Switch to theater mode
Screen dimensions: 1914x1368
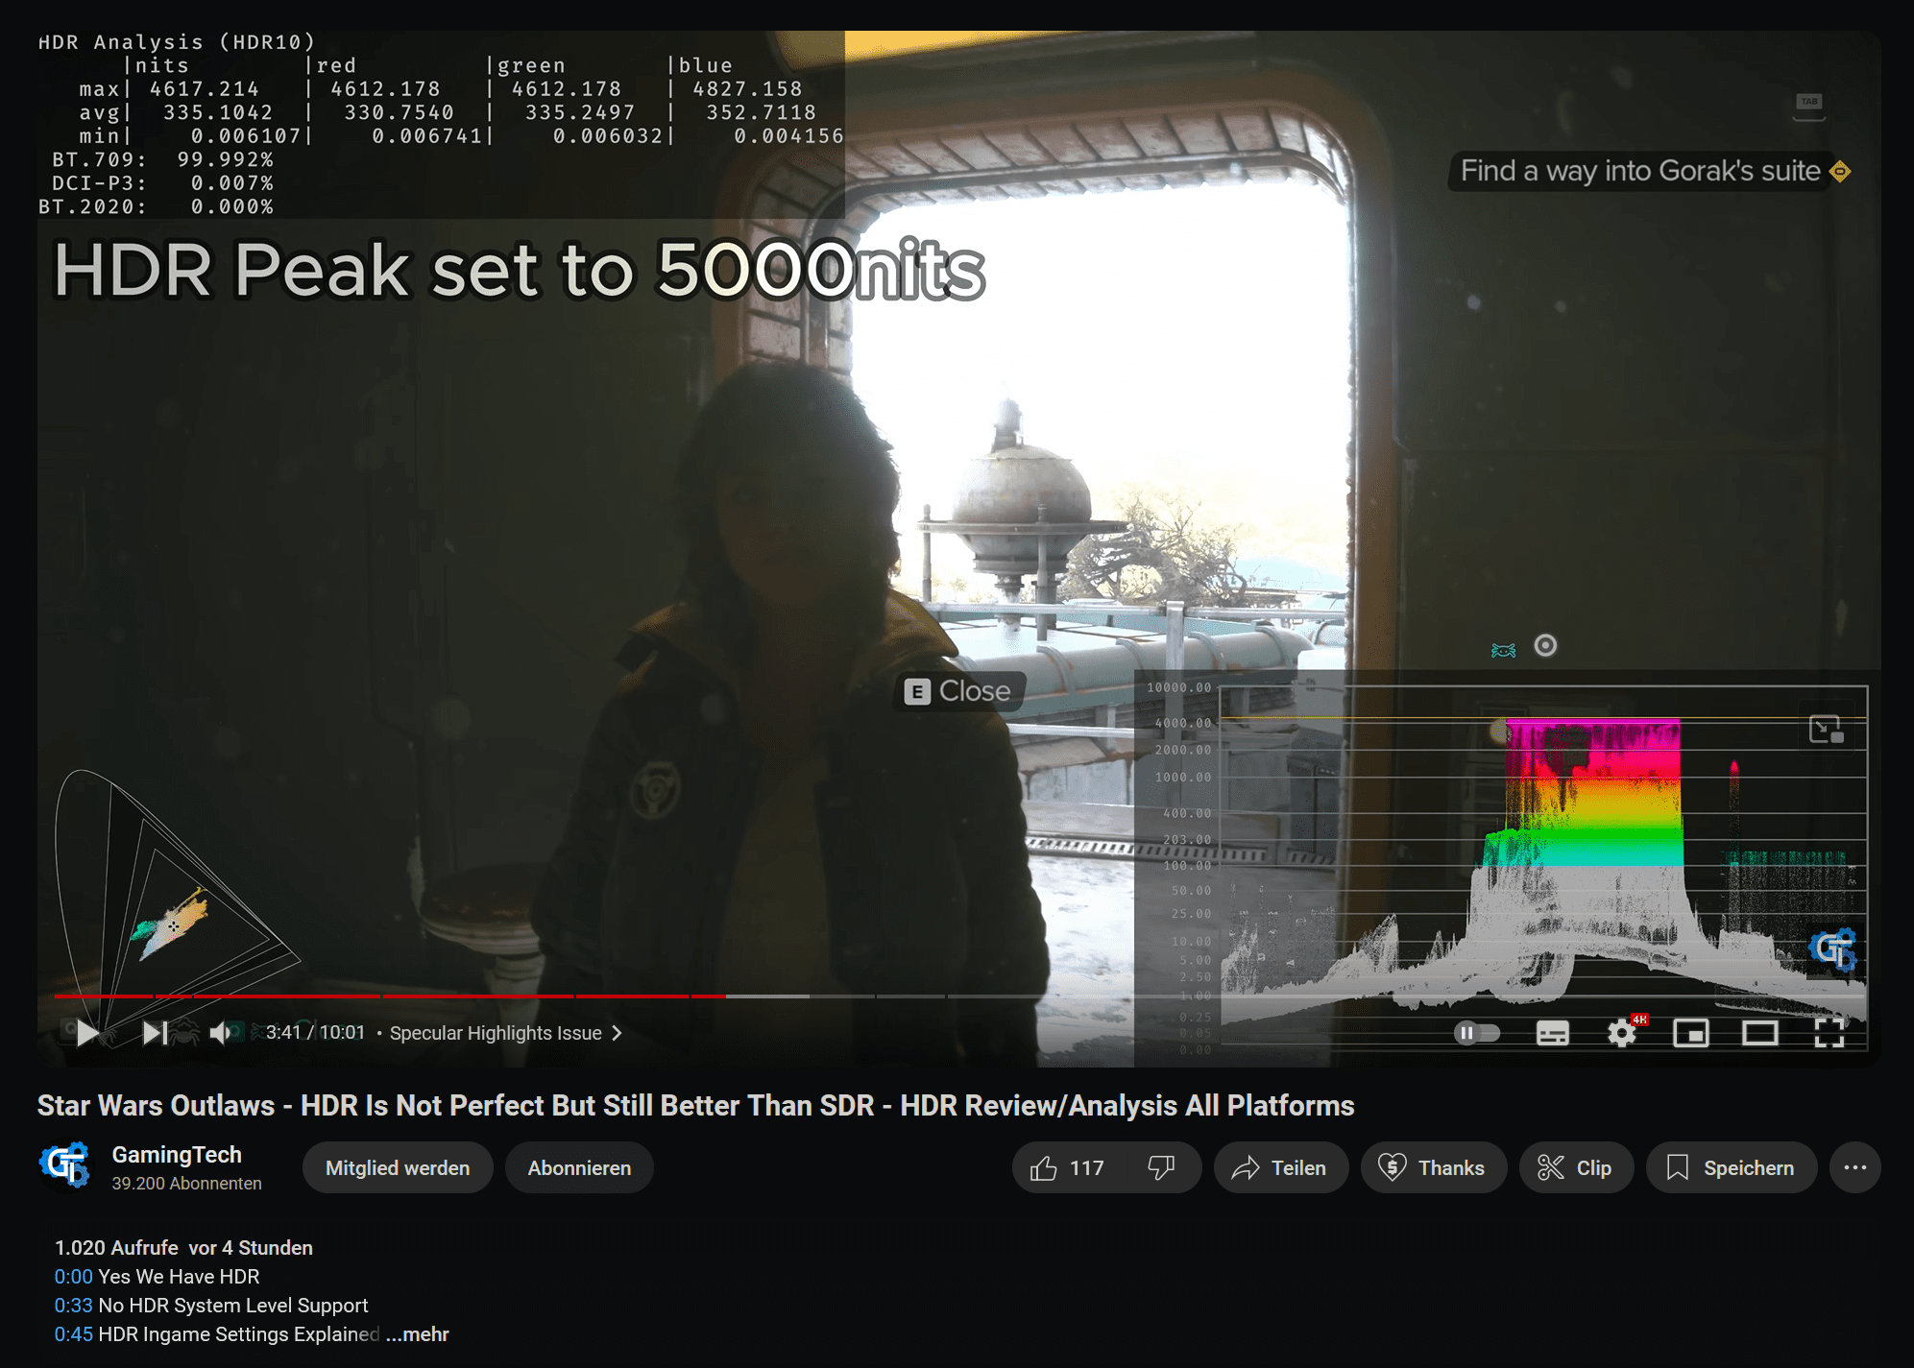(1760, 1033)
